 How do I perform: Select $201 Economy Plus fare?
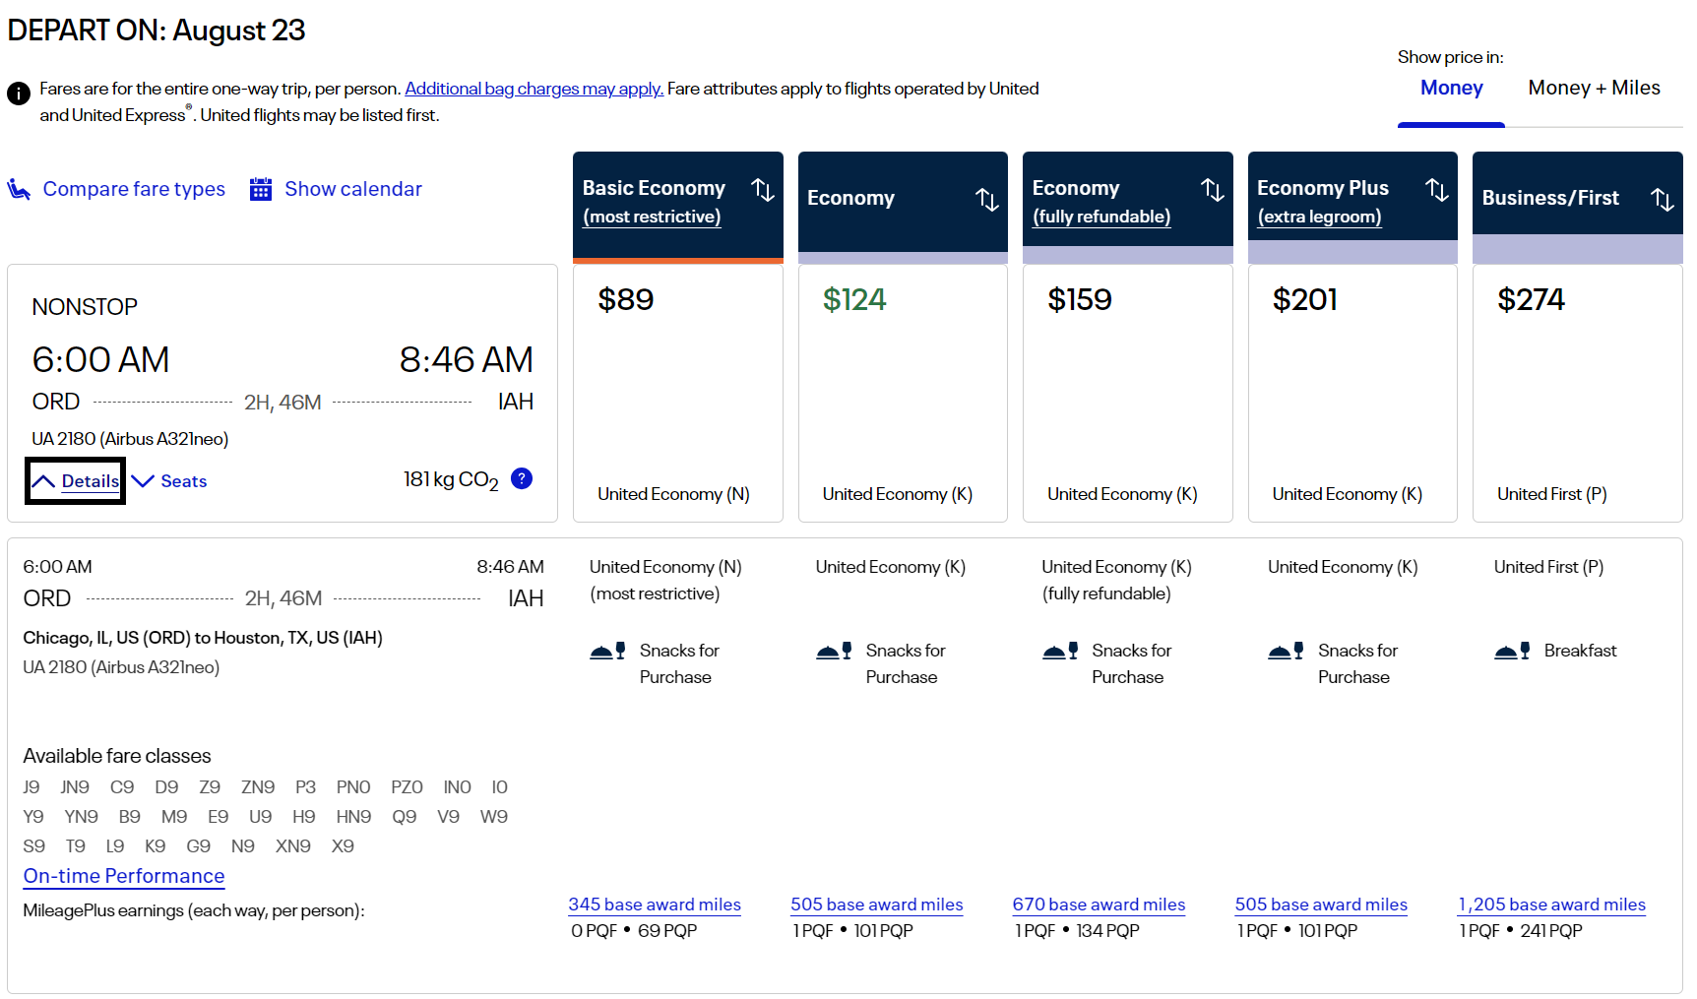tap(1352, 393)
